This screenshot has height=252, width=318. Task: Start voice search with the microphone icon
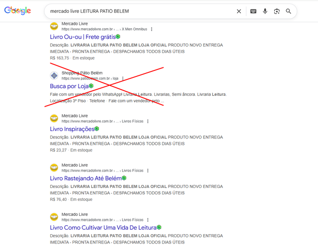pos(265,11)
